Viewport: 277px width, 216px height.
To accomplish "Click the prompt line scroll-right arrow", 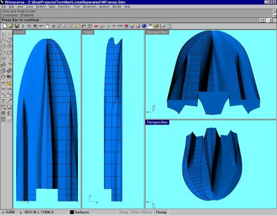I will [271, 20].
